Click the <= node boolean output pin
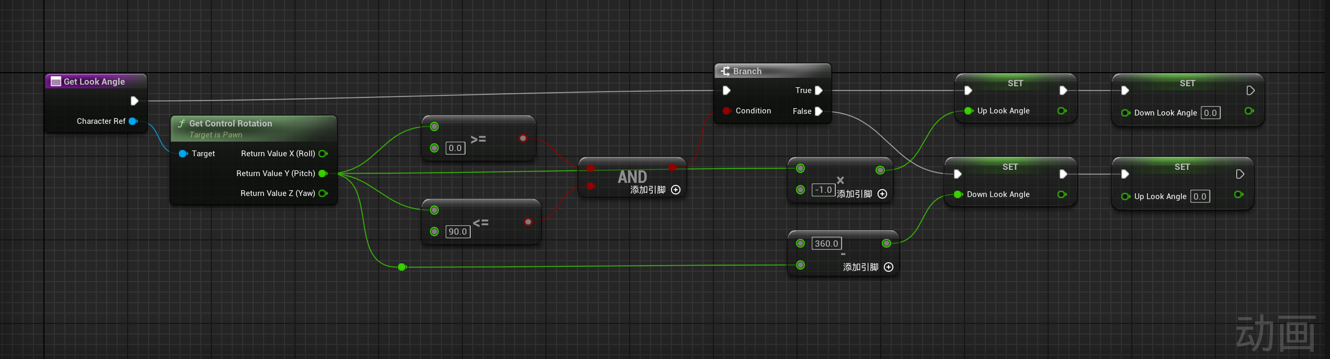Screen dimensions: 1330x359 tap(528, 222)
